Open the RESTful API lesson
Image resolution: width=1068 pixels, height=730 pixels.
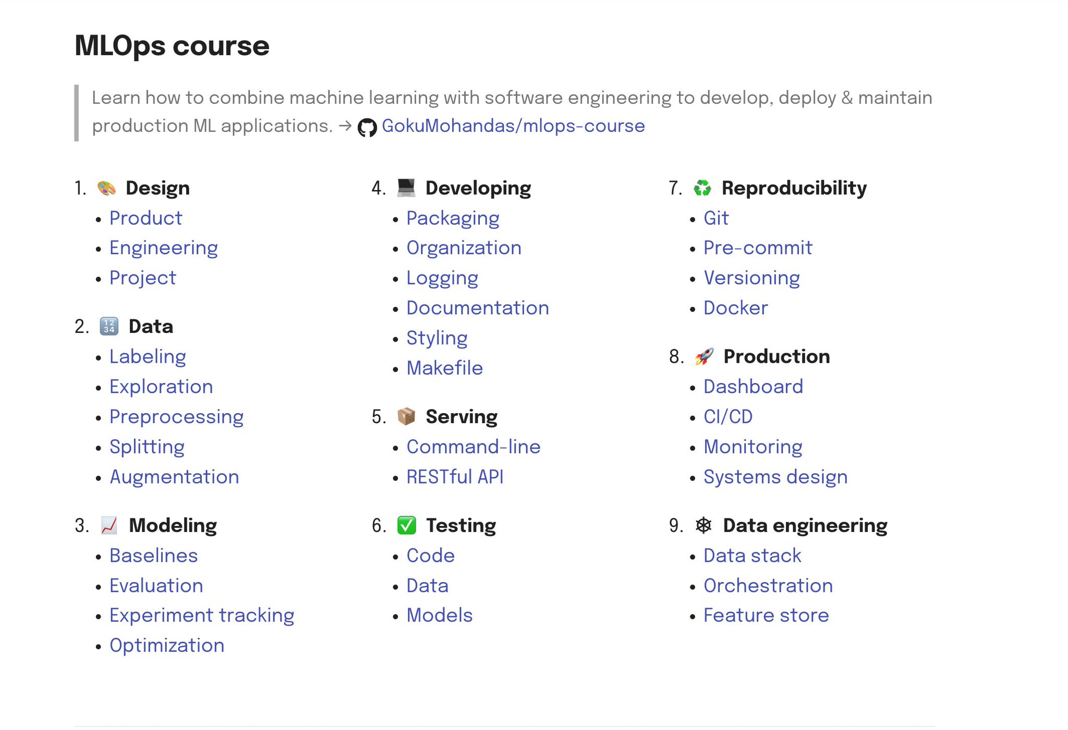[454, 477]
